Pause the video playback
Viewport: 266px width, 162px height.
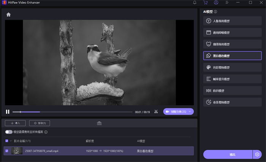(x=7, y=112)
